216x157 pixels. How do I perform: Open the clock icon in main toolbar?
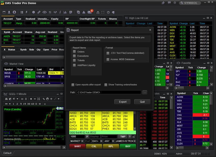[34, 12]
